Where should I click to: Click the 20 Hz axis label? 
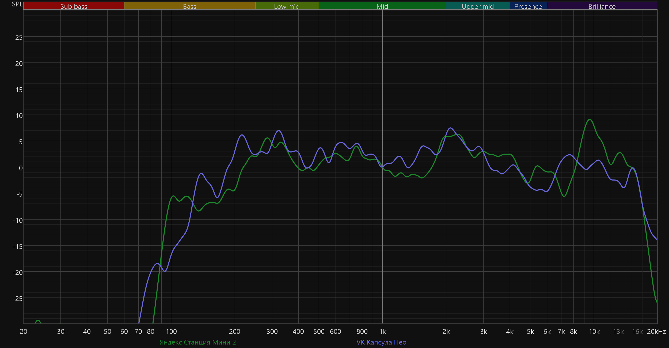[x=24, y=331]
